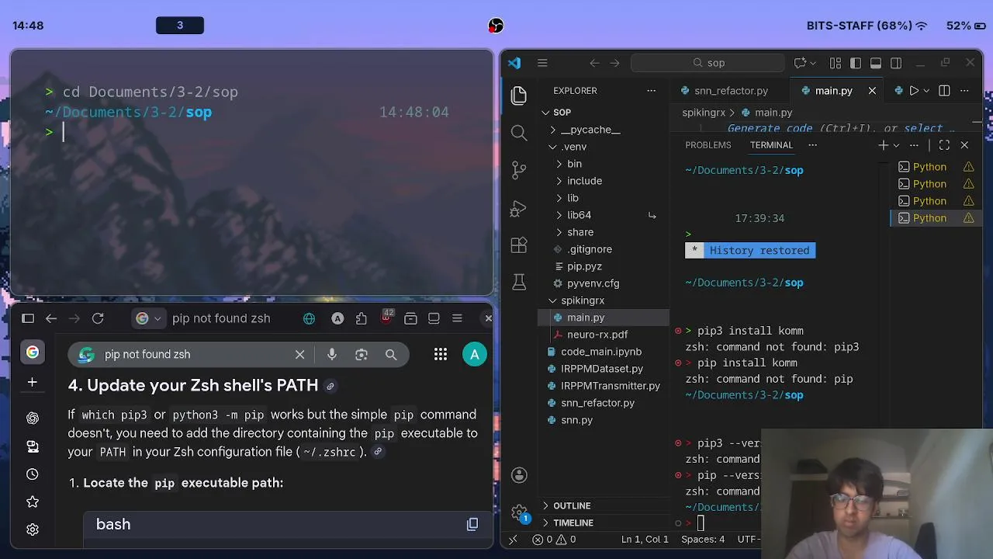993x559 pixels.
Task: Customize layout icon in VS Code title bar
Action: [836, 63]
